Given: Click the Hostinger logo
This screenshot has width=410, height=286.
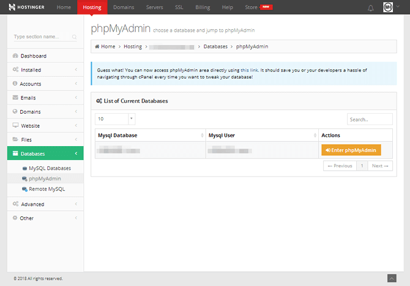Looking at the screenshot, I should click(26, 7).
